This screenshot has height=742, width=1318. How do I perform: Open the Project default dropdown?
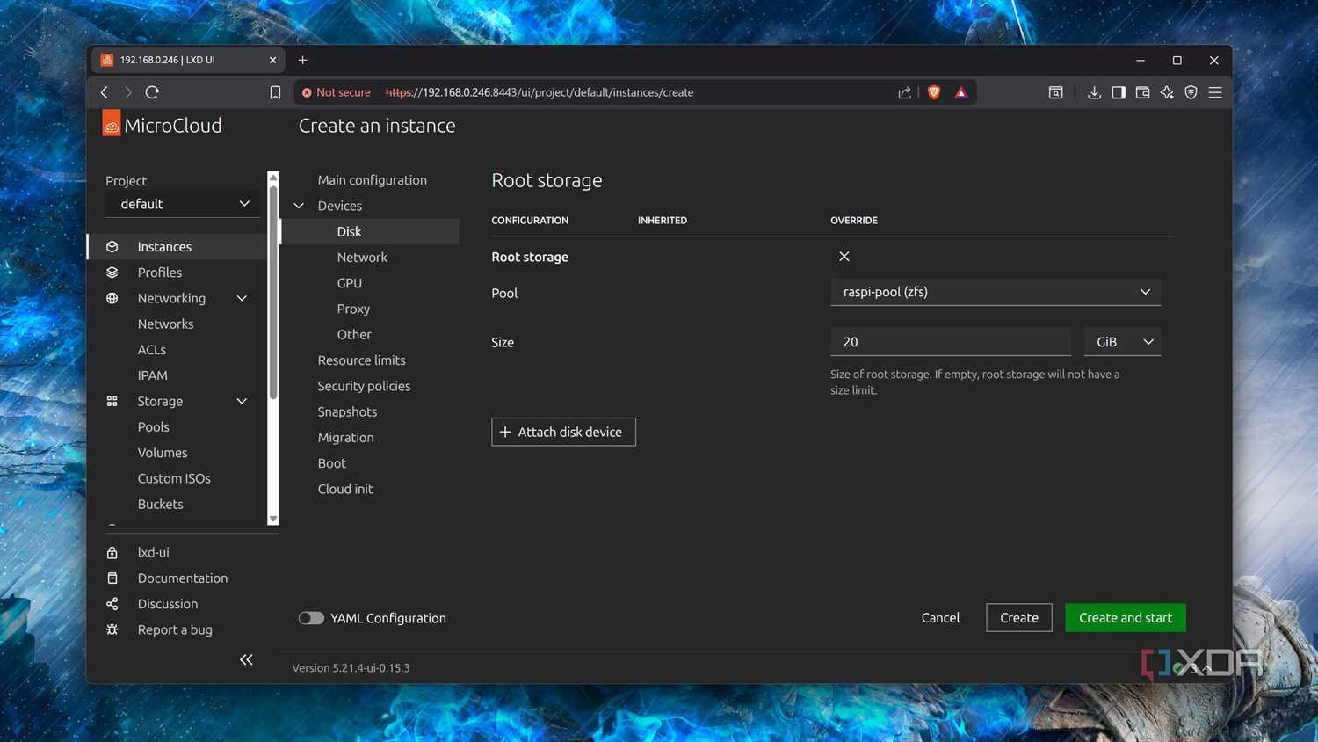click(x=183, y=204)
